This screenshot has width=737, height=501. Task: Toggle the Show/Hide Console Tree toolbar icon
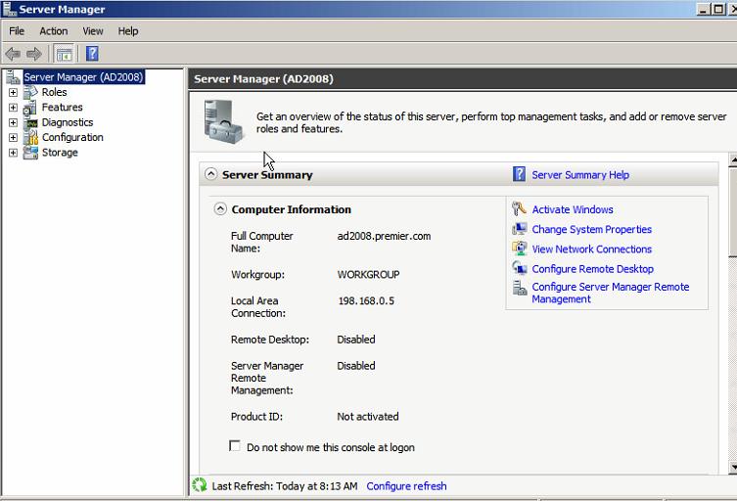[x=64, y=54]
